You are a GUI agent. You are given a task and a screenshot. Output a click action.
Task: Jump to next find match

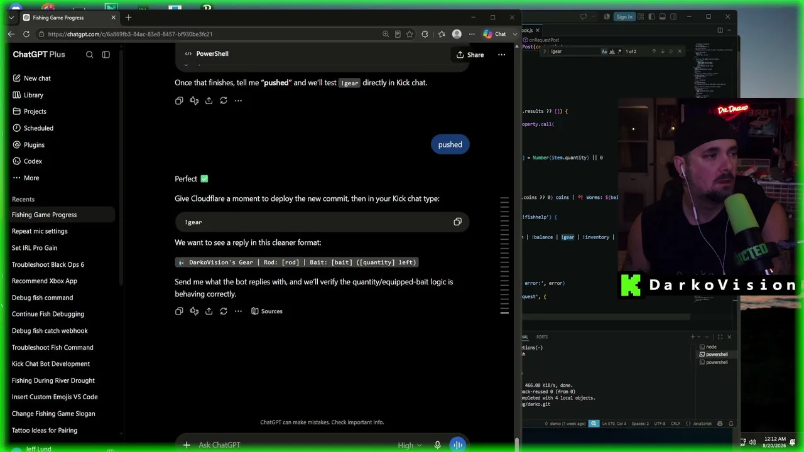[662, 51]
